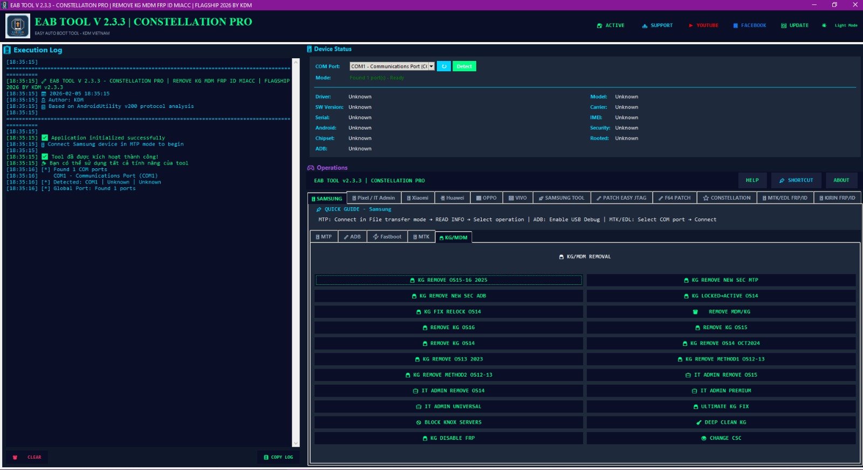Switch to the Pixel / IT Admin tab
This screenshot has width=863, height=470.
(x=373, y=198)
